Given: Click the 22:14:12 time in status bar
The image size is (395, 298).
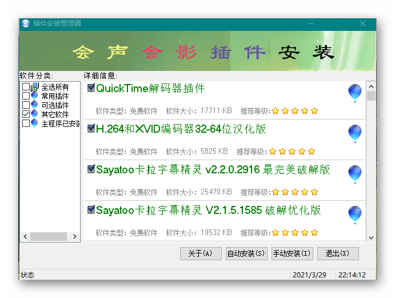Looking at the screenshot, I should (352, 275).
